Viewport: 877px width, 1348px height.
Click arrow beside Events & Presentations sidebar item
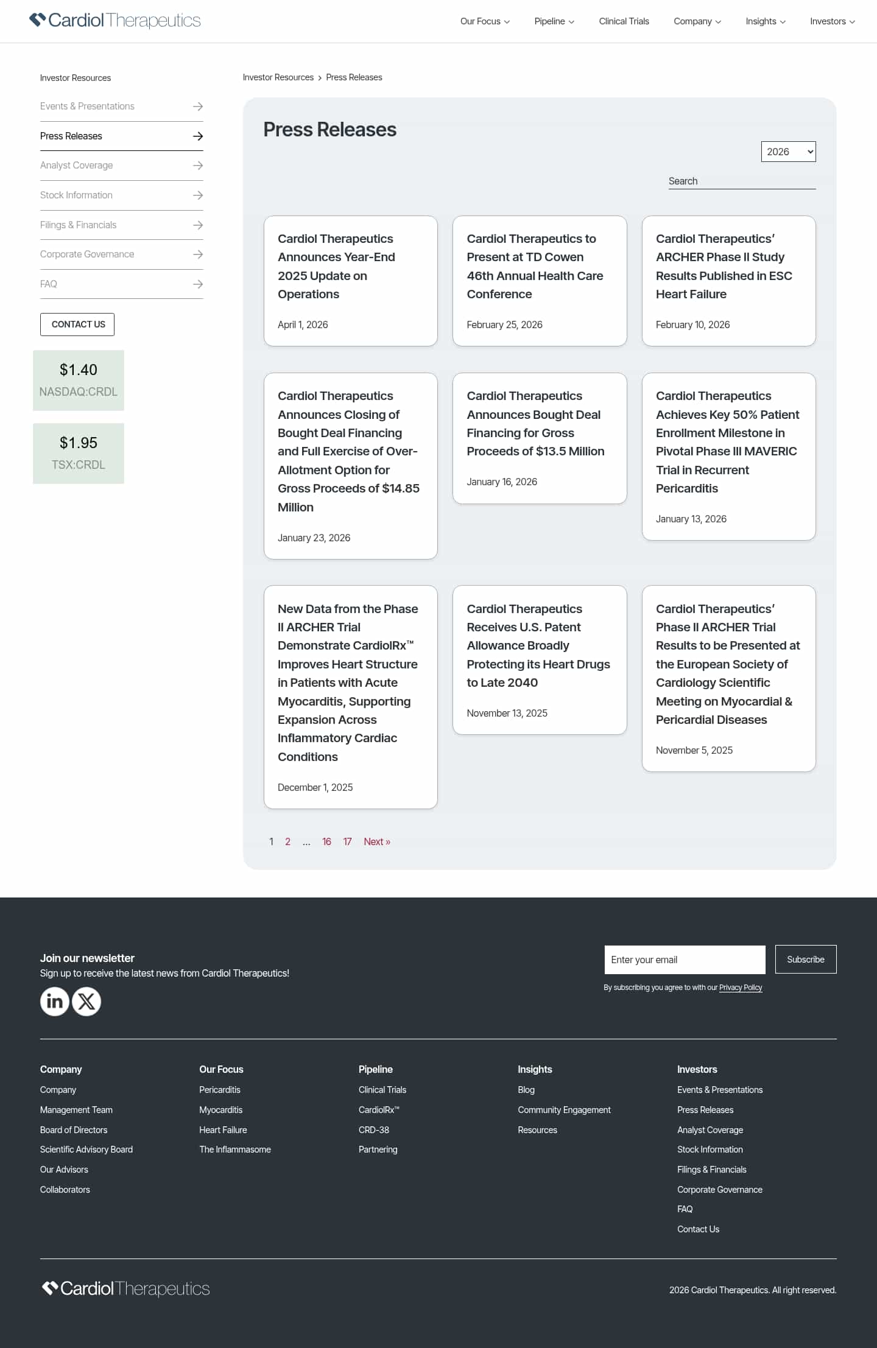[198, 107]
